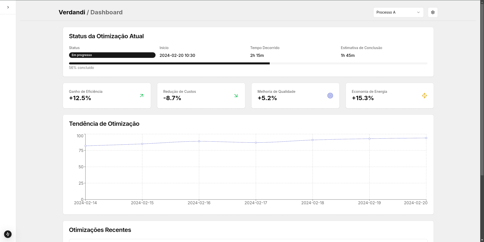Click the chart data point for 2024-02-17
The height and width of the screenshot is (242, 484).
click(x=256, y=143)
